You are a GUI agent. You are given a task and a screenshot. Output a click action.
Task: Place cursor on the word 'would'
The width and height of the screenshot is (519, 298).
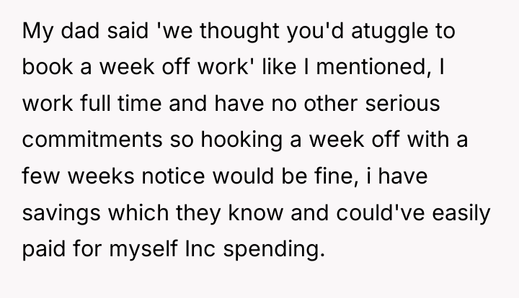pos(244,176)
